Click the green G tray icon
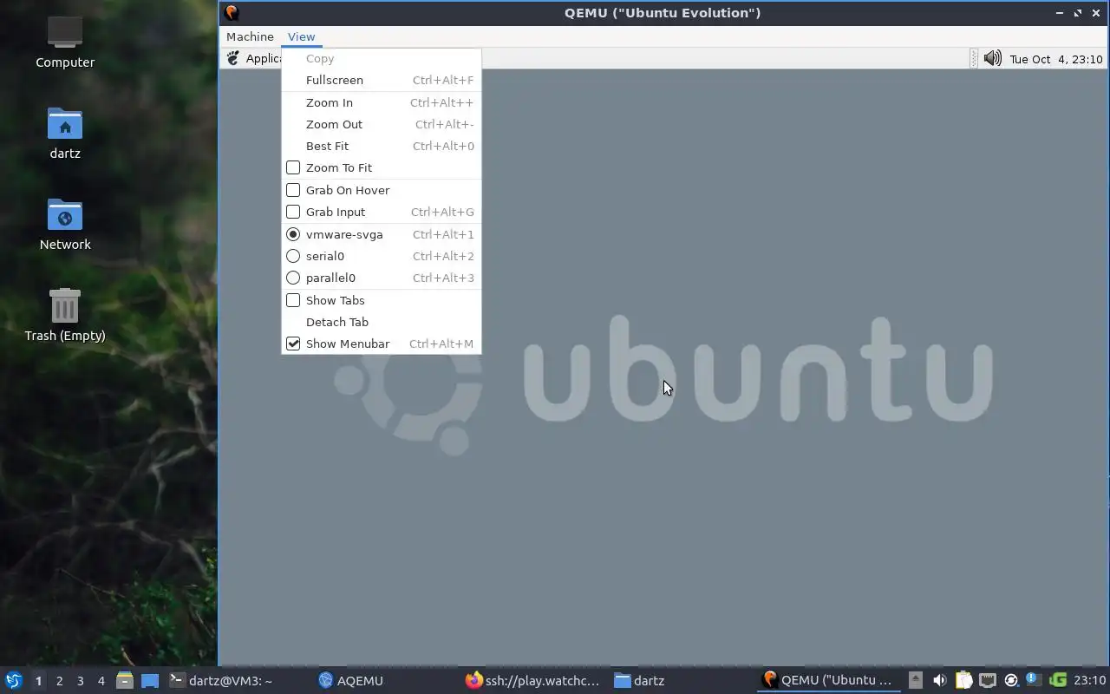This screenshot has width=1110, height=694. pos(1057,680)
